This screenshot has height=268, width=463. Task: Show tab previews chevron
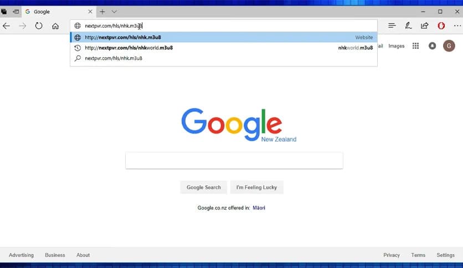tap(114, 12)
